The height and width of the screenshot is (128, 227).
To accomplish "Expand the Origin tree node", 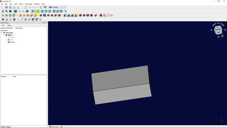I will click(6, 37).
